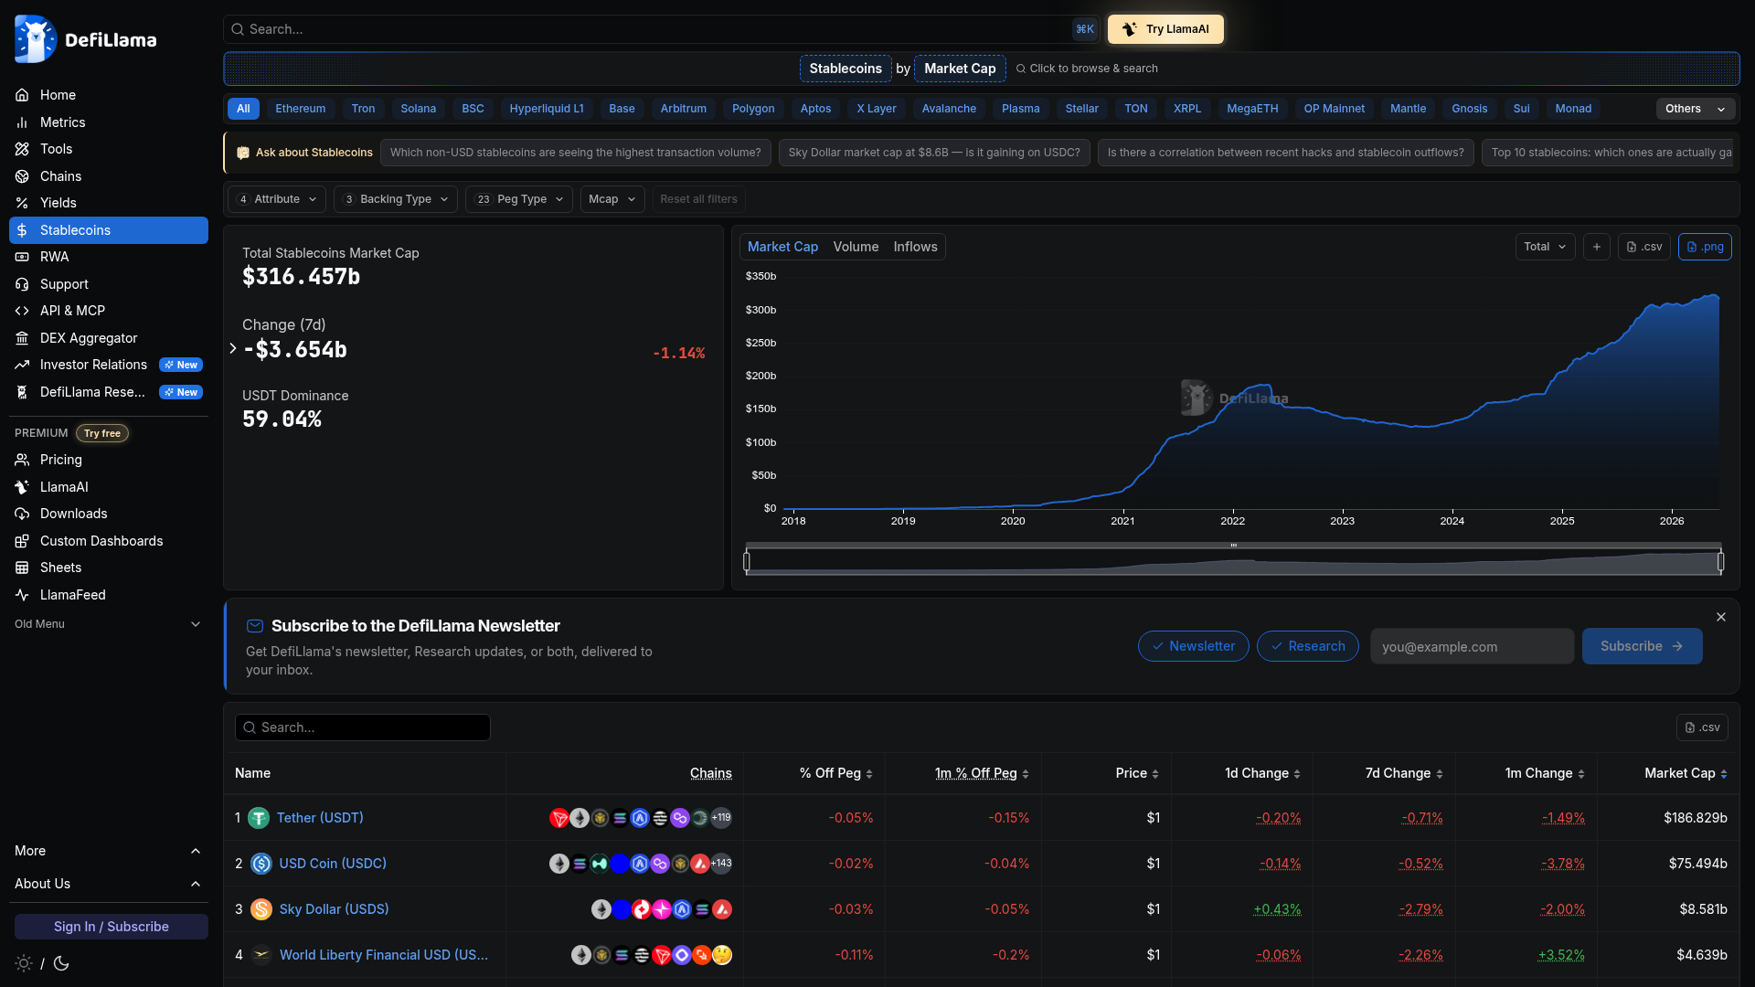Open Support page in sidebar
1755x987 pixels.
click(x=109, y=284)
